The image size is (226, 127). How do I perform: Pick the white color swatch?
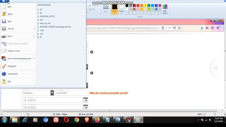[127, 9]
